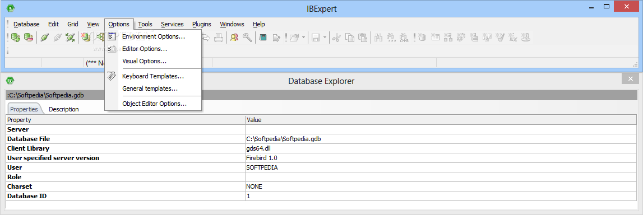The image size is (643, 215).
Task: Click the new check-mark star icon
Action: (x=500, y=38)
